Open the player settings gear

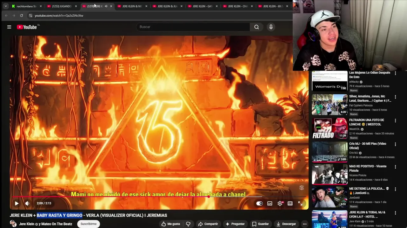pyautogui.click(x=280, y=203)
